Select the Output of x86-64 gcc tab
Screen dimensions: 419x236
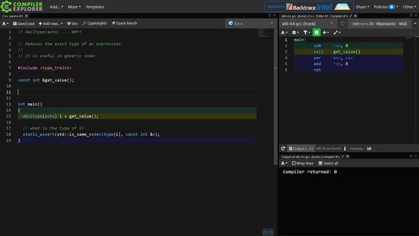coord(310,157)
